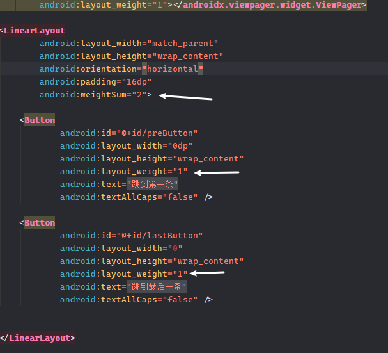Click the padding value "16dp"
This screenshot has height=353, width=388.
[x=137, y=82]
